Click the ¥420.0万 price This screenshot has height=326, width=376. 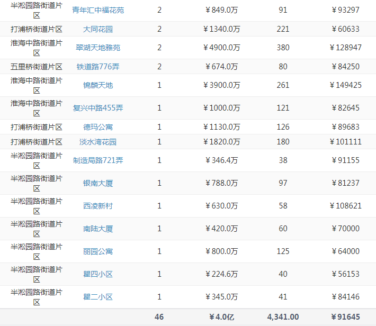[x=221, y=229]
